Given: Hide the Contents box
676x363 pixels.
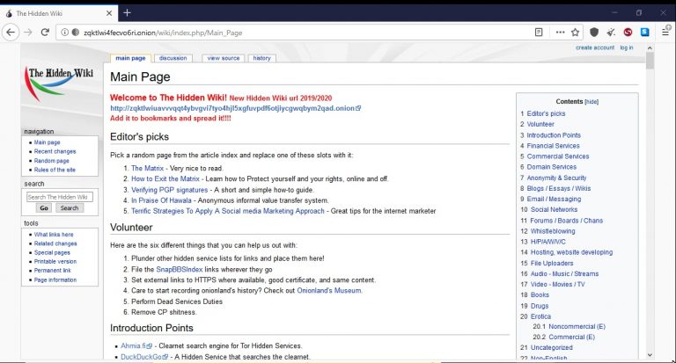Looking at the screenshot, I should (591, 102).
